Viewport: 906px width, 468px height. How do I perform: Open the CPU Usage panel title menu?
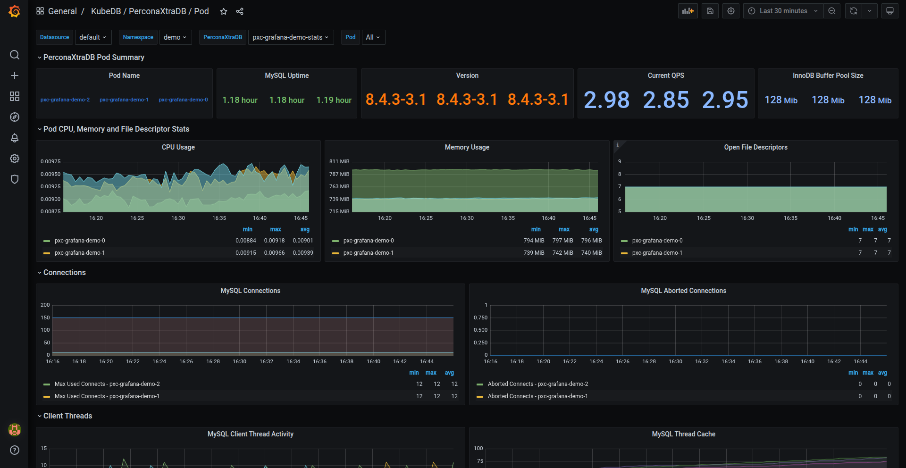pos(178,147)
